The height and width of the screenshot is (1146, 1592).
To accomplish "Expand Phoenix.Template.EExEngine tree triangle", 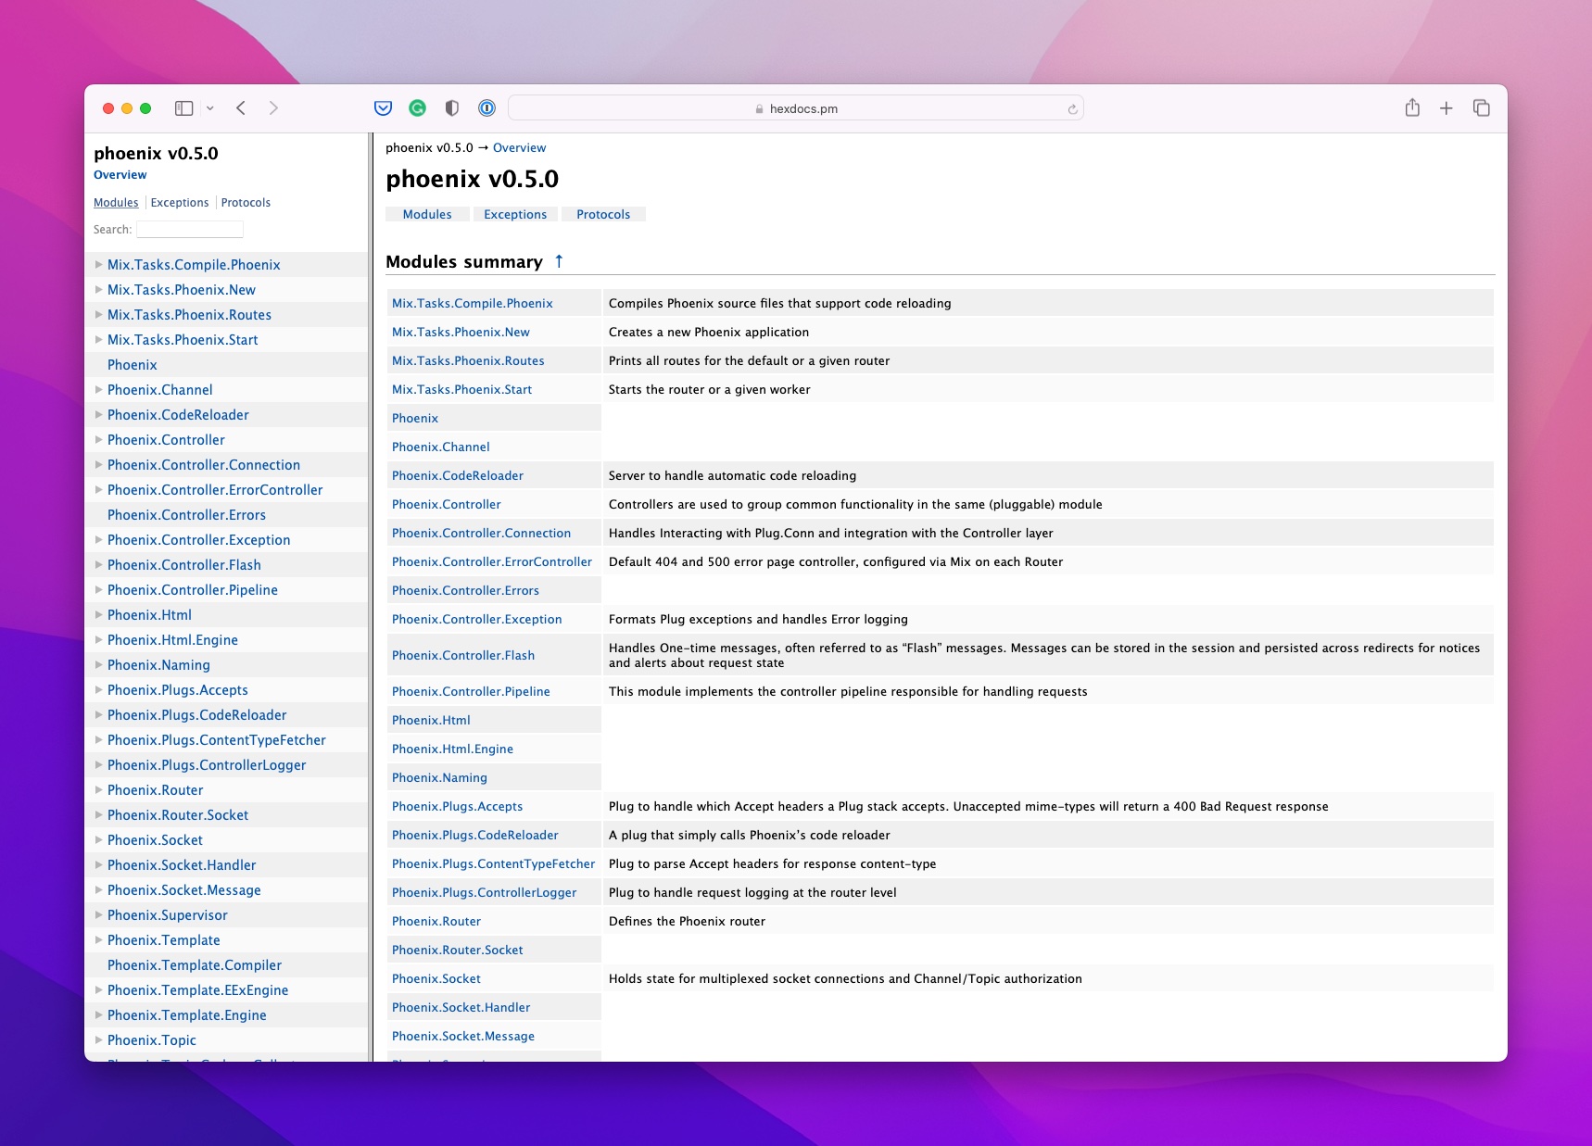I will (x=98, y=990).
